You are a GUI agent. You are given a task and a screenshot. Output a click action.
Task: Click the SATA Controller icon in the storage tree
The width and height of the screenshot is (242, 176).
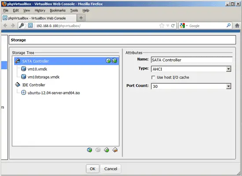click(18, 61)
